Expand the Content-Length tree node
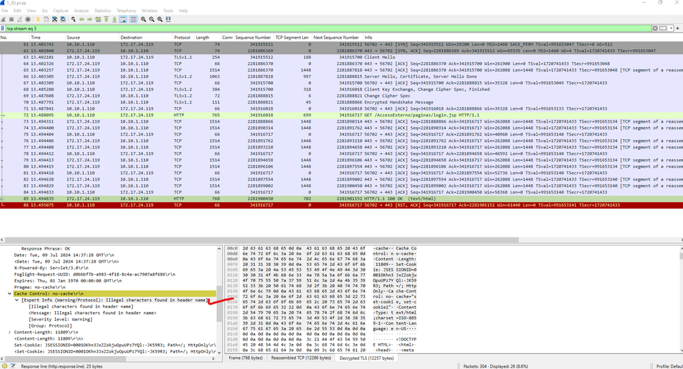This screenshot has width=683, height=369. (10, 332)
